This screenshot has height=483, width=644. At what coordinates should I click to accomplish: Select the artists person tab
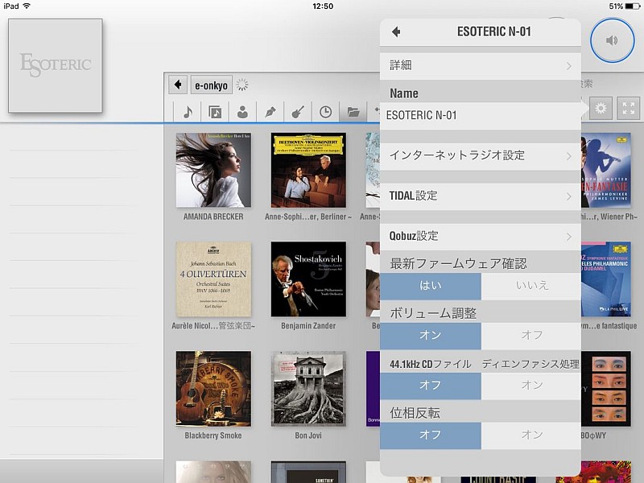[x=242, y=112]
